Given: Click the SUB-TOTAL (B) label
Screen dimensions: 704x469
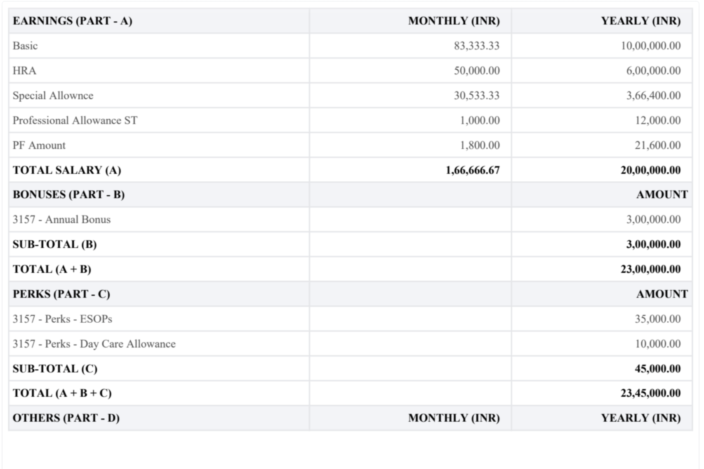Looking at the screenshot, I should (55, 244).
